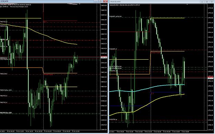Close the XAUUSD,M30 chart window
Viewport: 215px width, 134px height.
coord(212,2)
